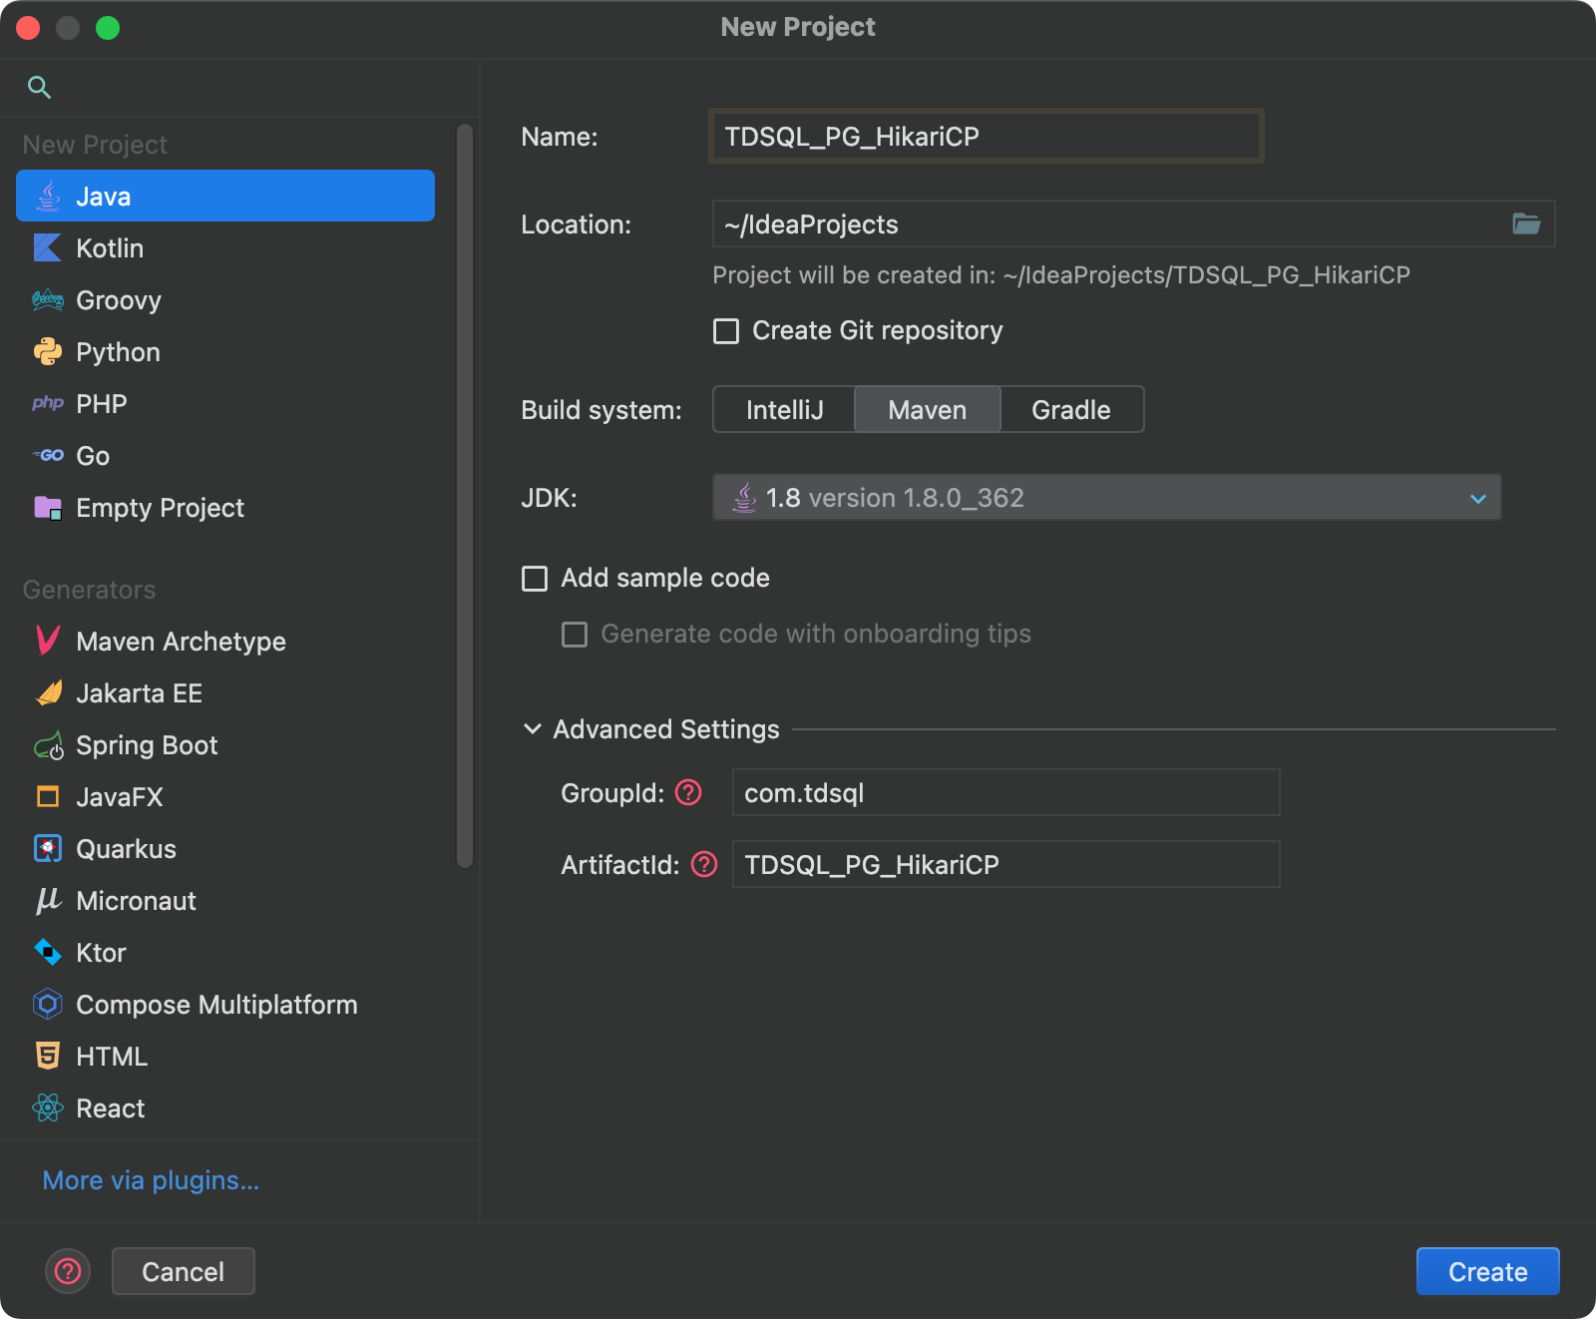Switch build system to Gradle

coord(1070,410)
